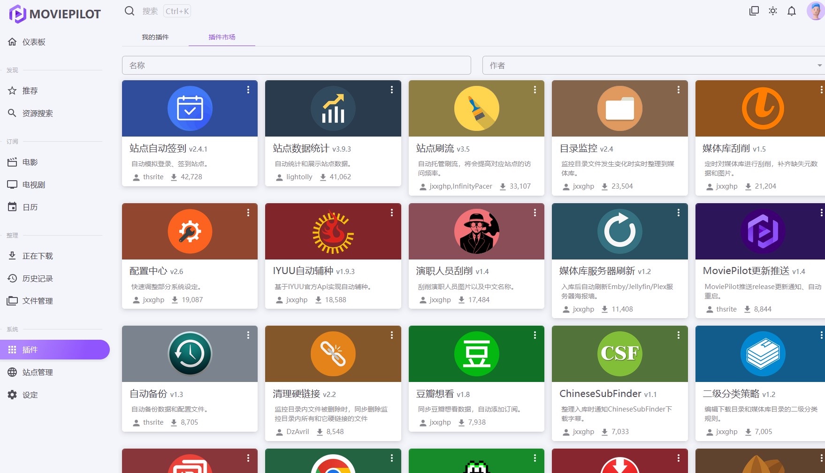Viewport: 825px width, 473px height.
Task: Select the 插件市场 tab
Action: coord(222,37)
